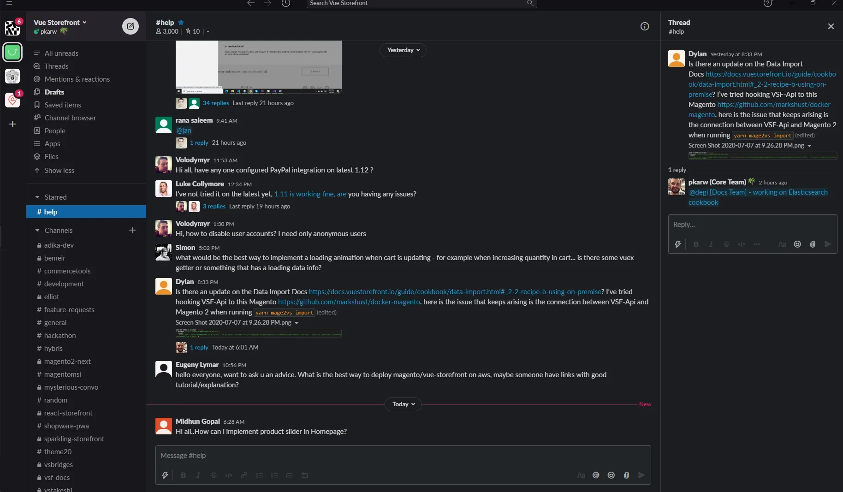Image resolution: width=843 pixels, height=492 pixels.
Task: Star toggle next to #help title
Action: tap(181, 22)
